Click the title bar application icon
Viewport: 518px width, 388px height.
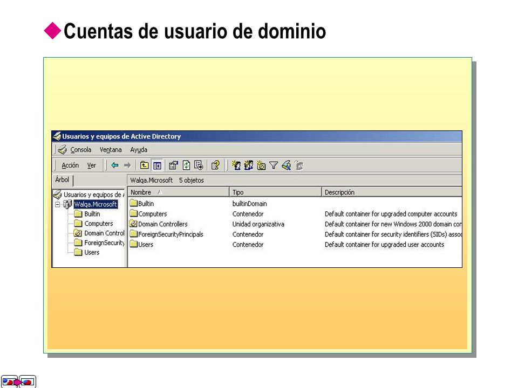pos(57,136)
